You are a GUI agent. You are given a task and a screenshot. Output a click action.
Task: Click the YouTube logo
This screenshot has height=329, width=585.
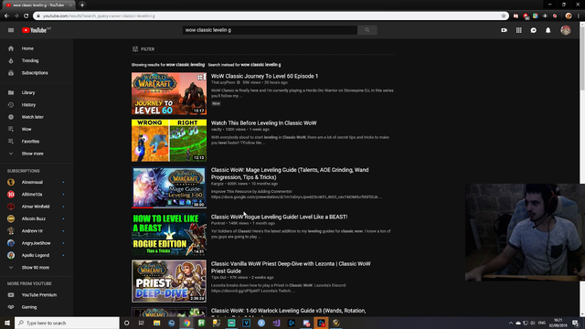click(x=37, y=30)
